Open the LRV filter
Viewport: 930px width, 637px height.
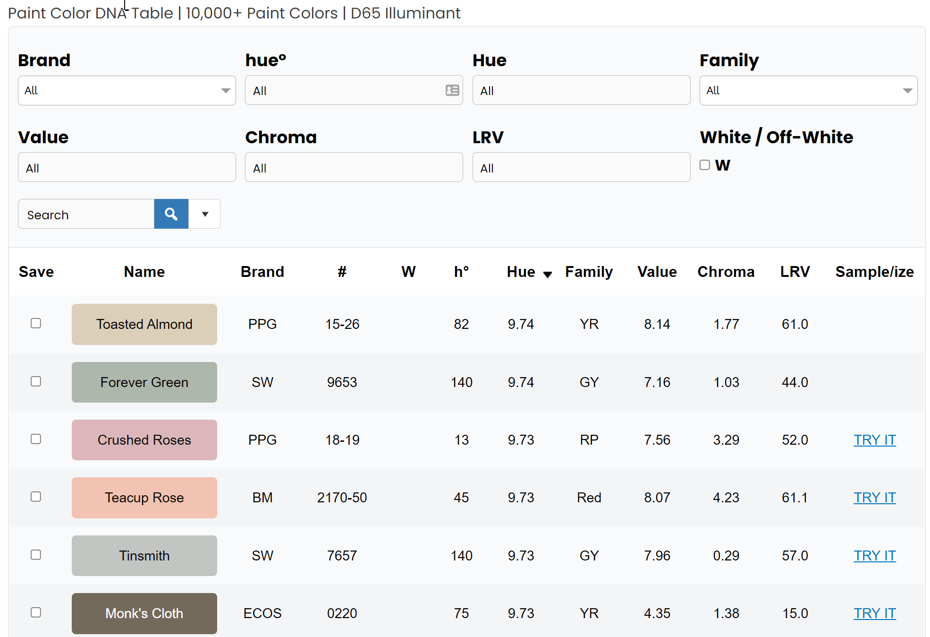[x=581, y=167]
